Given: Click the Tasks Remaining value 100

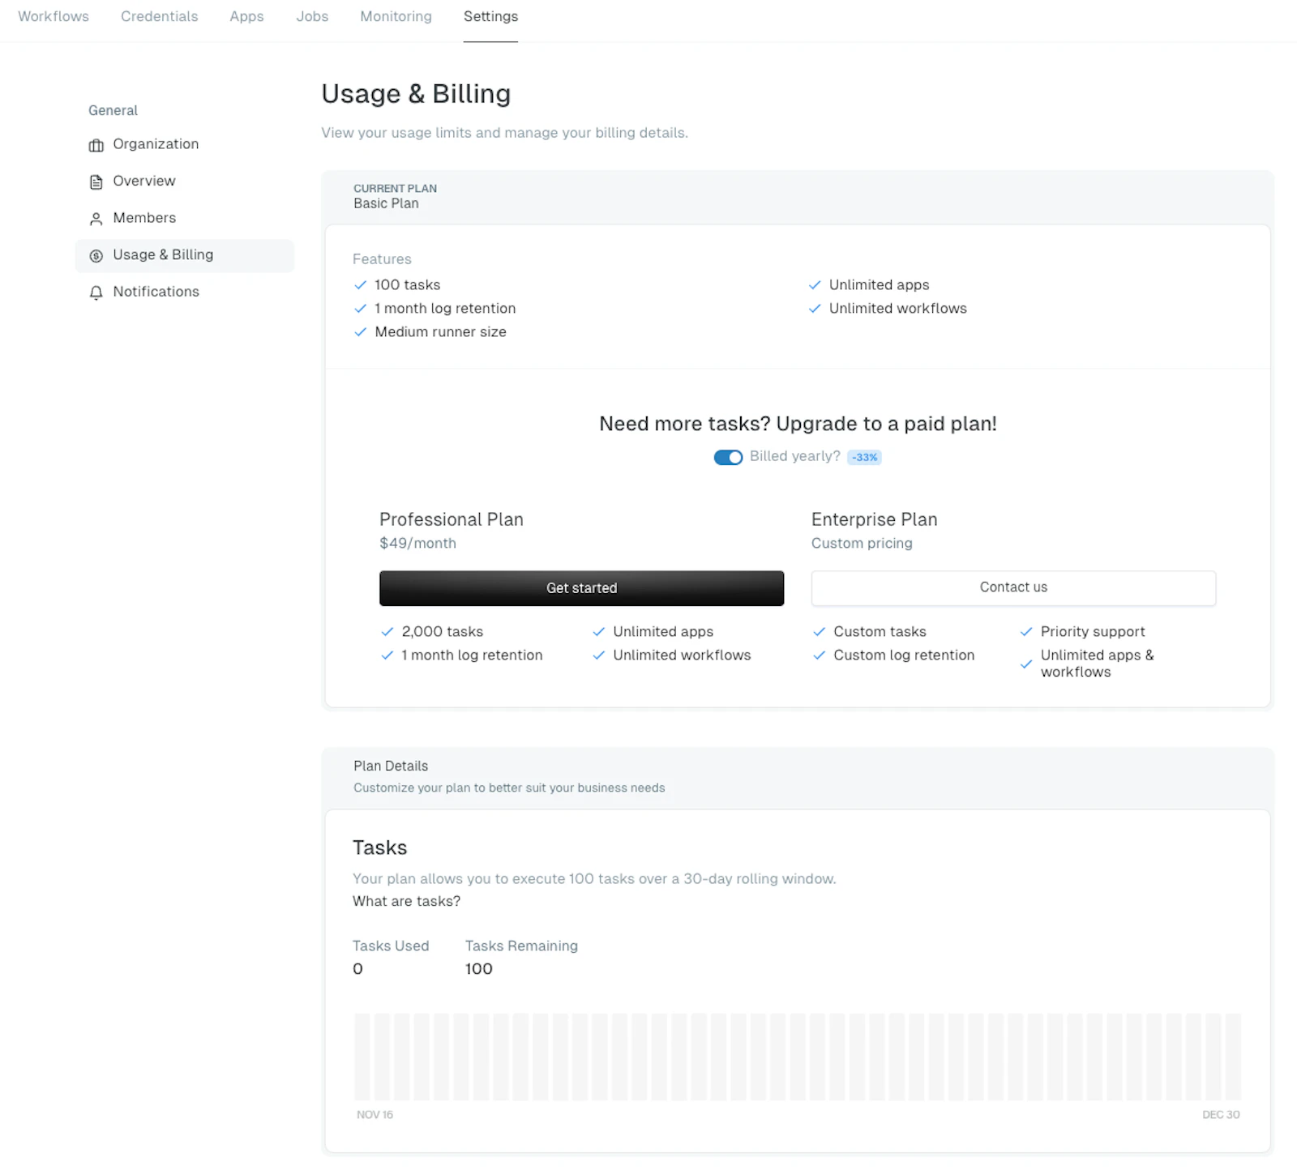Looking at the screenshot, I should click(479, 969).
